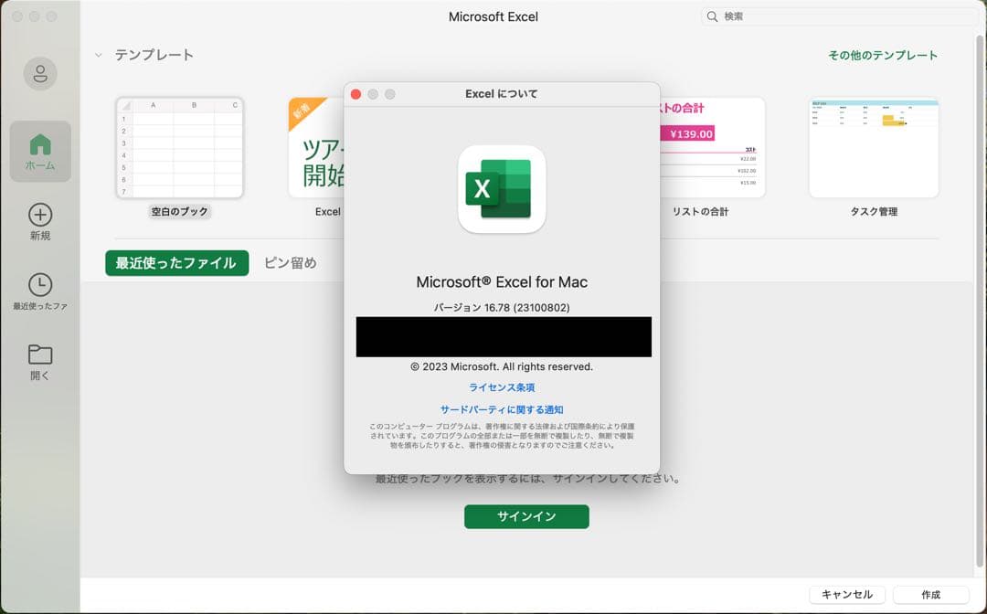
Task: Open その他のテンプレート link
Action: (883, 56)
